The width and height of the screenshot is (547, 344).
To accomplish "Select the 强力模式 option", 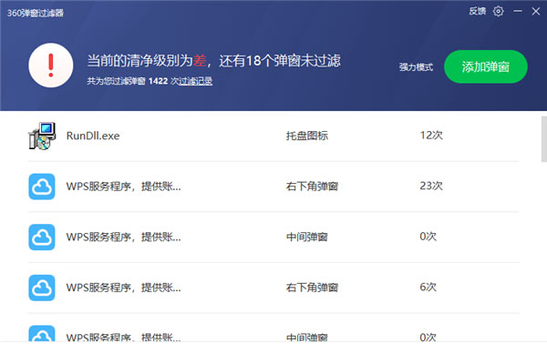I will point(416,67).
